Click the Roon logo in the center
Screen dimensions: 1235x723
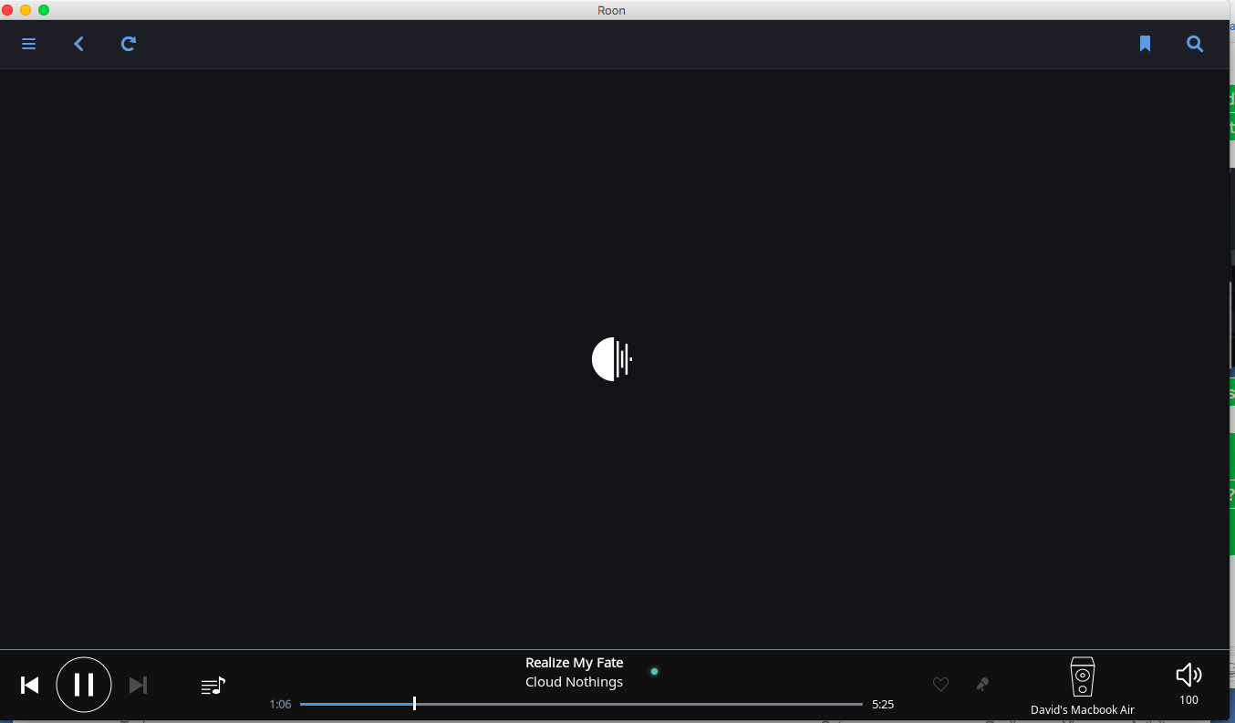(x=612, y=359)
